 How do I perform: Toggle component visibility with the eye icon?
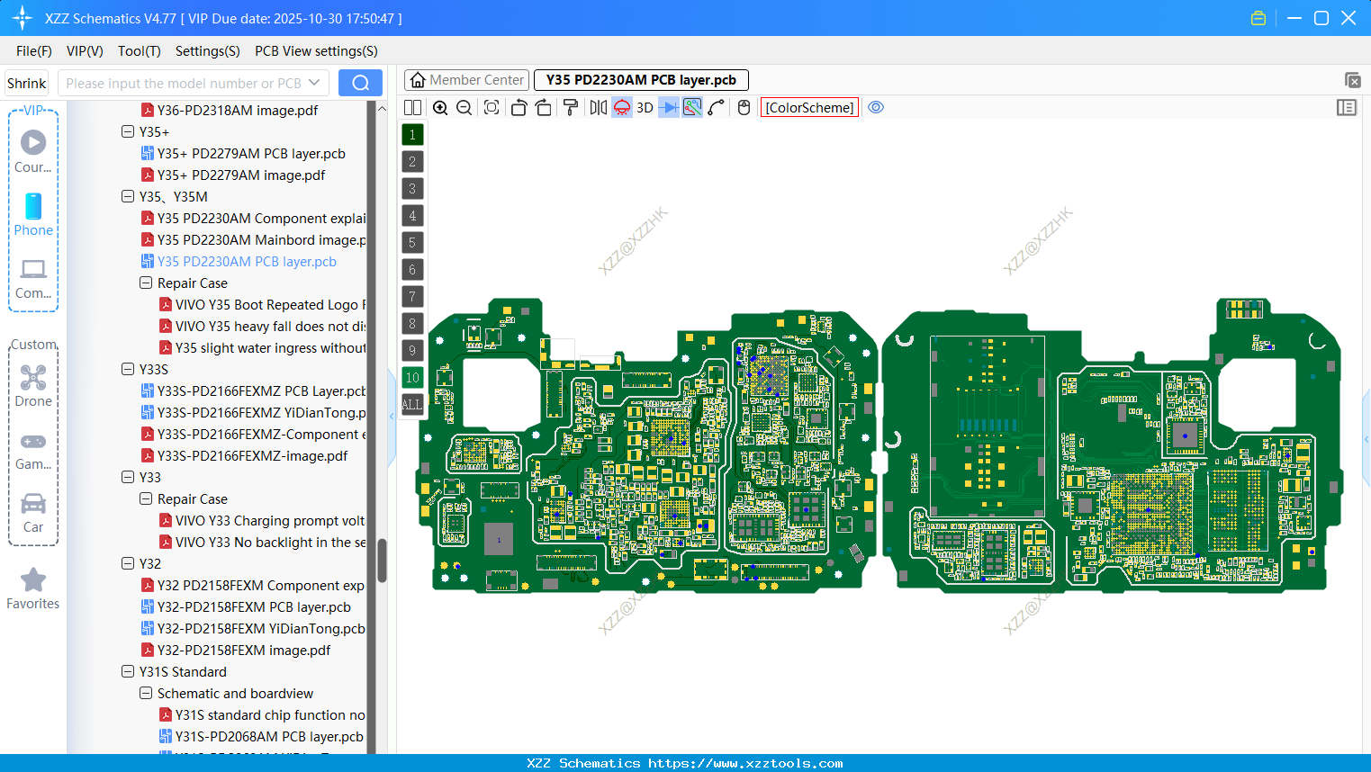(x=875, y=107)
